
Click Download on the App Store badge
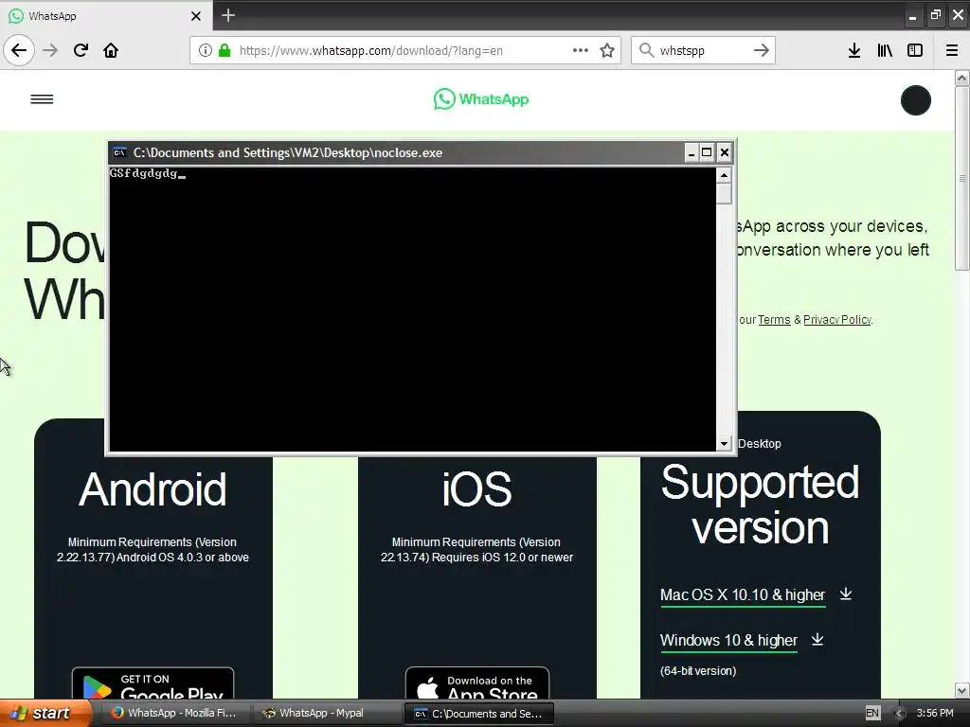[477, 683]
